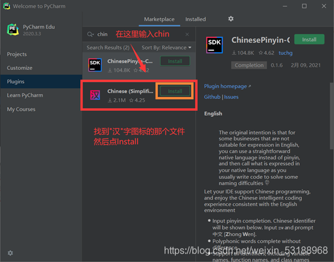334x262 pixels.
Task: Click the ChinesePinyin-C plugin title in details
Action: click(260, 40)
